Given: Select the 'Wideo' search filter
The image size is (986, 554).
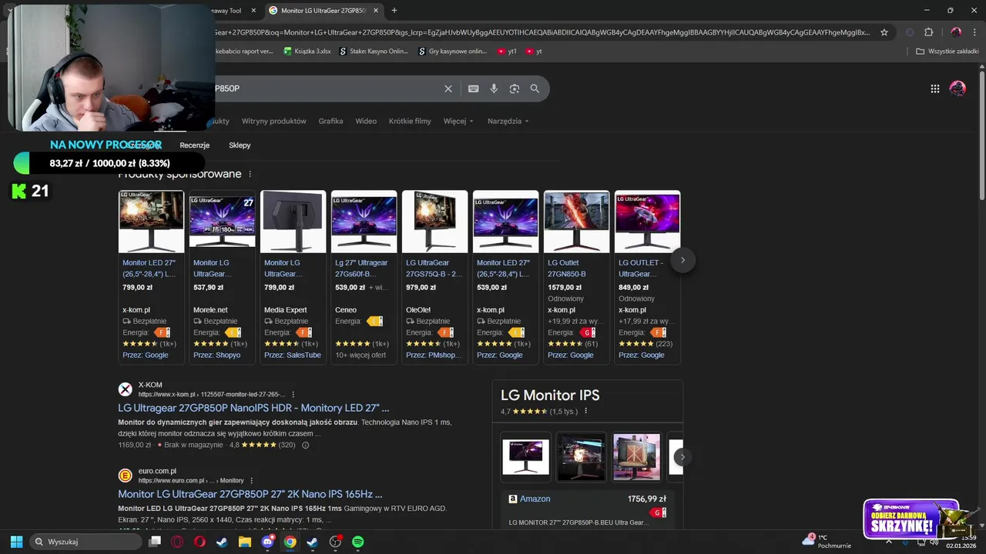Looking at the screenshot, I should click(366, 122).
